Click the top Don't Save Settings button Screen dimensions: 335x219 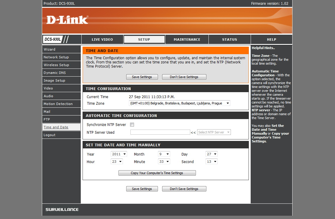184,77
